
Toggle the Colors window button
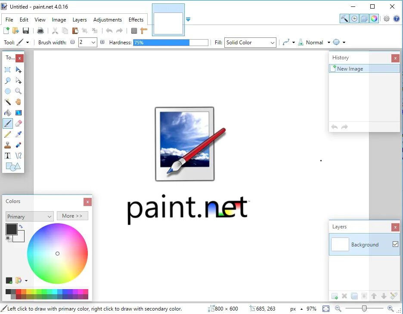tap(374, 19)
